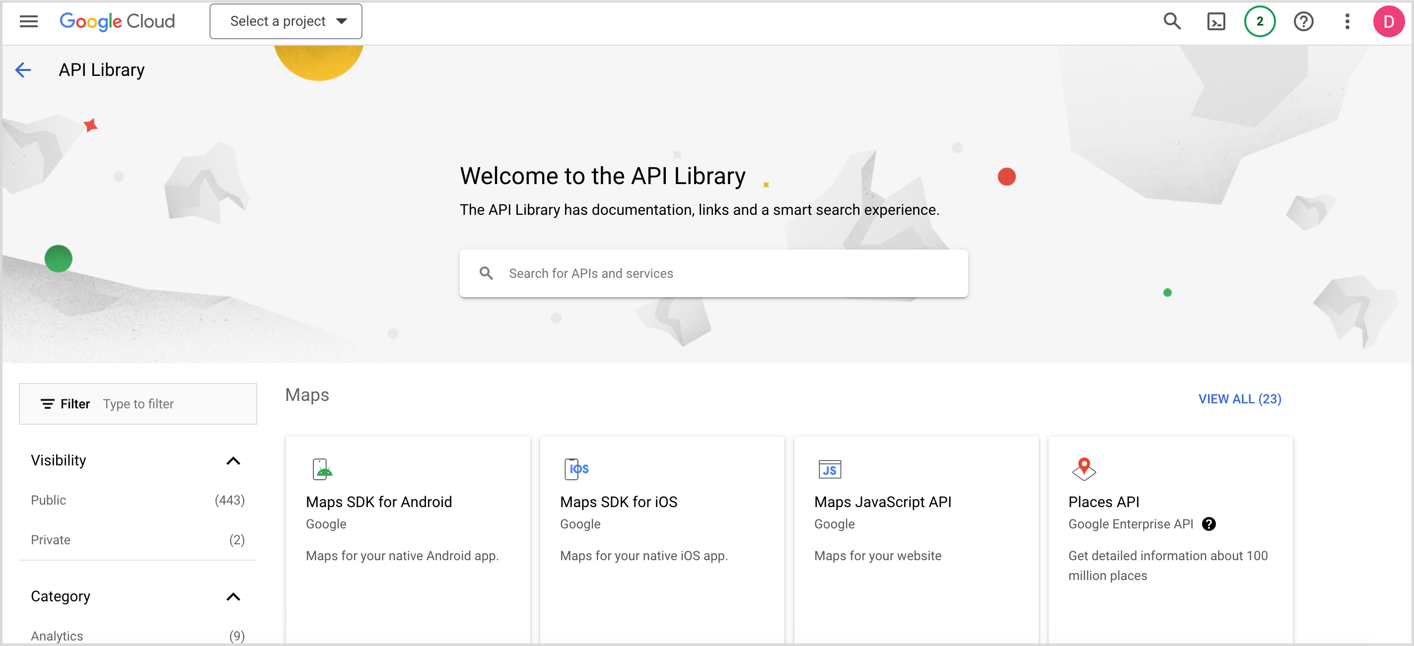The height and width of the screenshot is (646, 1414).
Task: Open the Select a project dropdown
Action: pos(285,21)
